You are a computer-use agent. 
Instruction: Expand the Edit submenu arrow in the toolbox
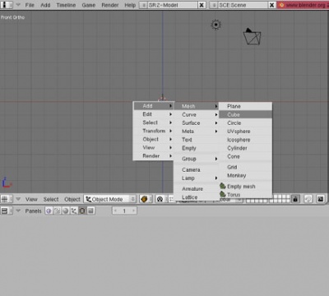point(170,114)
